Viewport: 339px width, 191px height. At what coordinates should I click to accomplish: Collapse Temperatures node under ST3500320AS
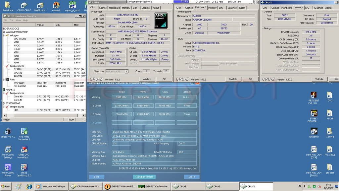tap(4, 107)
